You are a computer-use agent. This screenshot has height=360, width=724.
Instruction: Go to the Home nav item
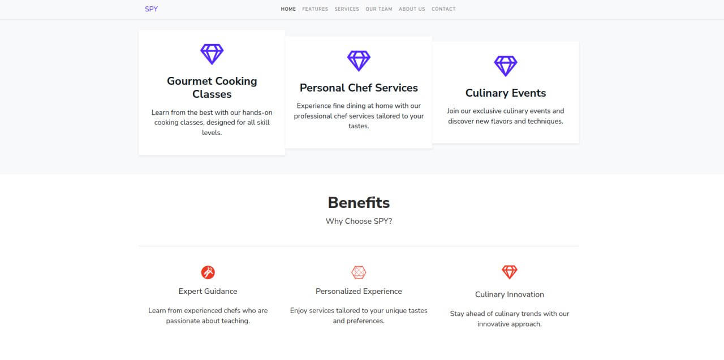pyautogui.click(x=288, y=9)
